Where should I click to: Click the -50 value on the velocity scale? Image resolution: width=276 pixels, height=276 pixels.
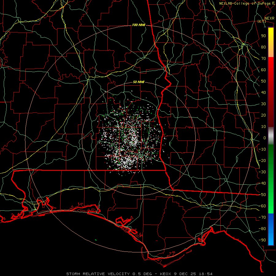(262, 195)
